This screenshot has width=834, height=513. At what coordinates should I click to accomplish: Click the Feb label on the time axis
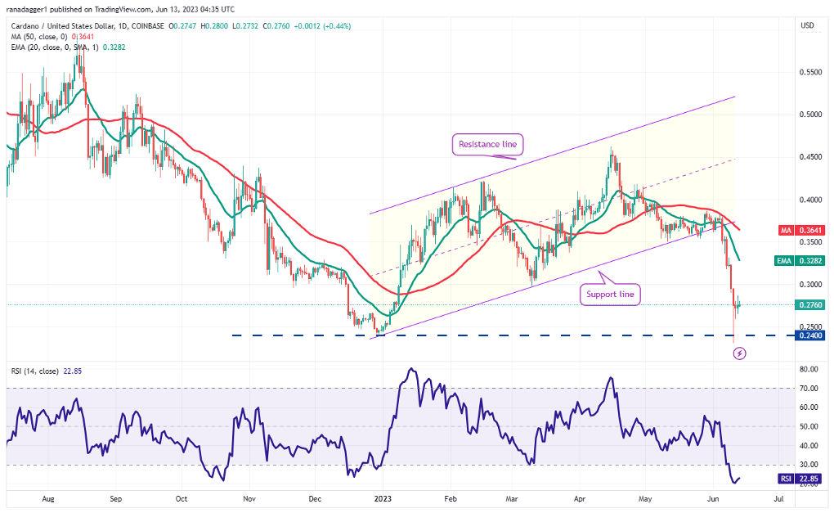click(x=451, y=498)
